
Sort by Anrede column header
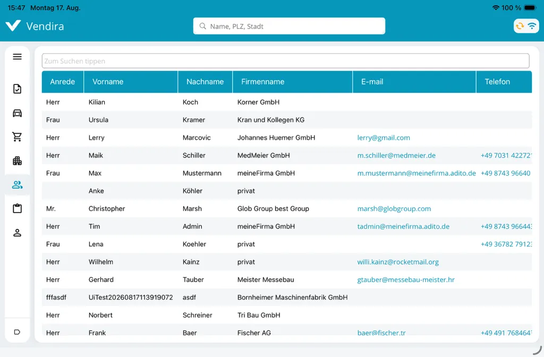pos(63,82)
